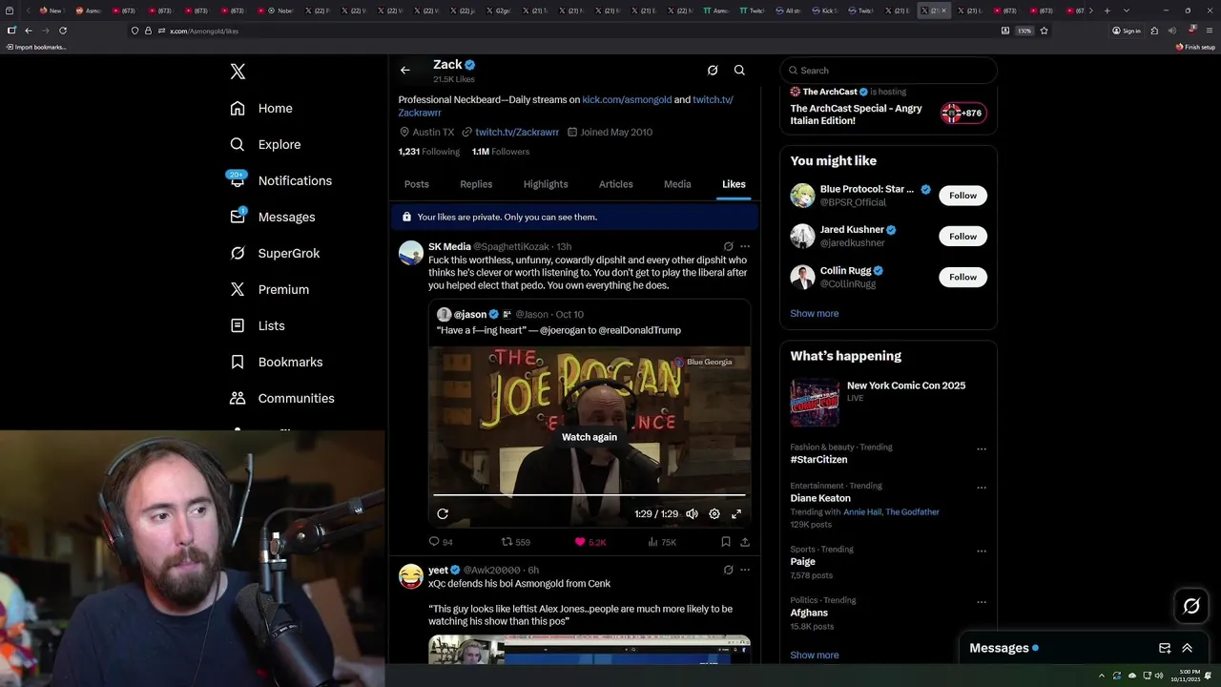Screen dimensions: 1221x687
Task: Open New York Comic Con 2025 trend
Action: tap(888, 402)
